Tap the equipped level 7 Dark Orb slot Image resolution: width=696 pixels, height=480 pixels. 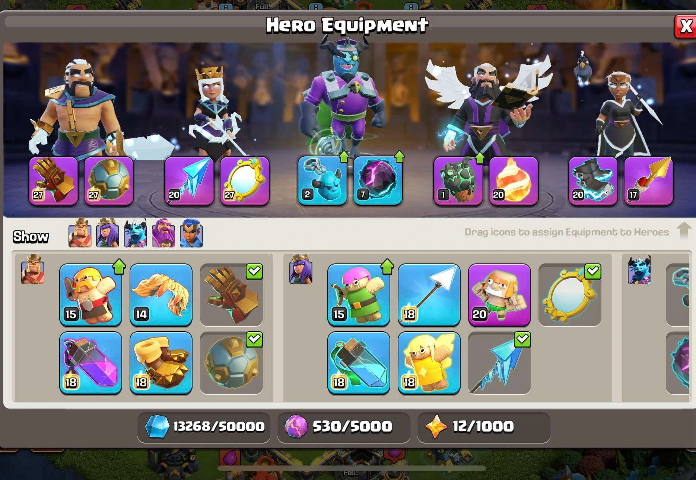coord(378,181)
